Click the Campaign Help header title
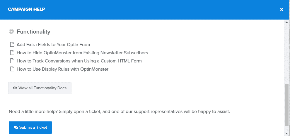This screenshot has width=290, height=136. click(x=26, y=9)
